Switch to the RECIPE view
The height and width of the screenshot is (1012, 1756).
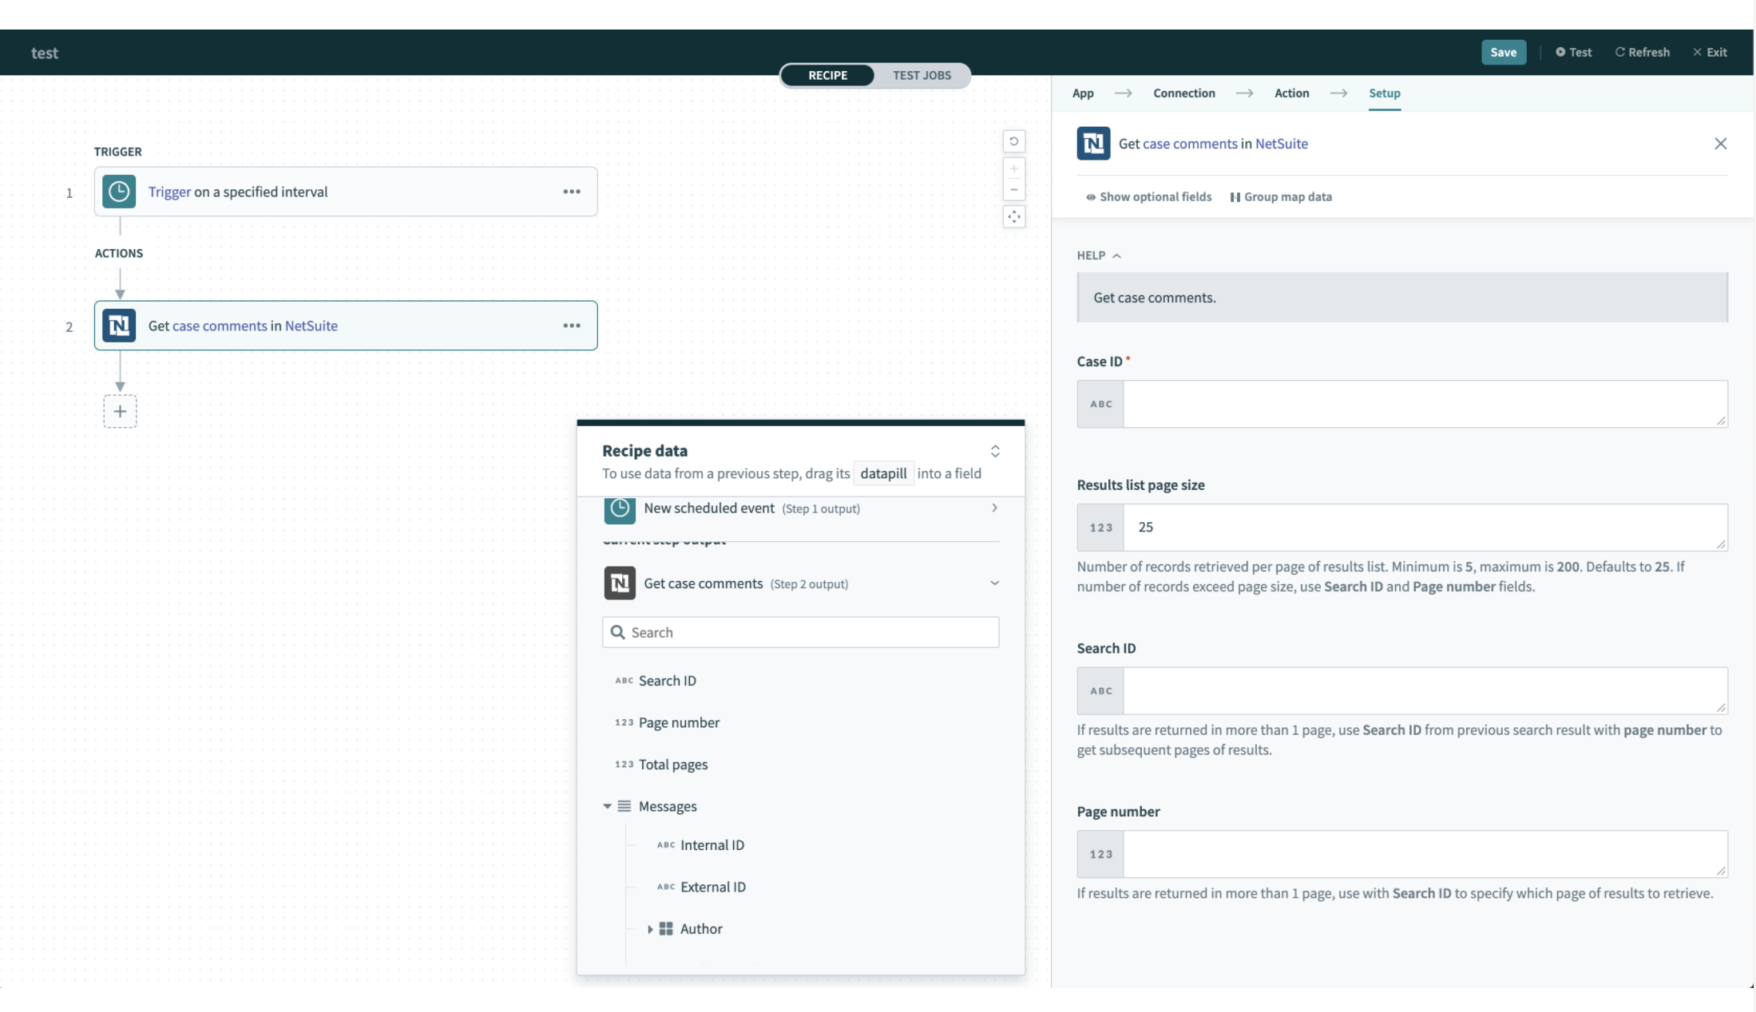click(x=827, y=76)
